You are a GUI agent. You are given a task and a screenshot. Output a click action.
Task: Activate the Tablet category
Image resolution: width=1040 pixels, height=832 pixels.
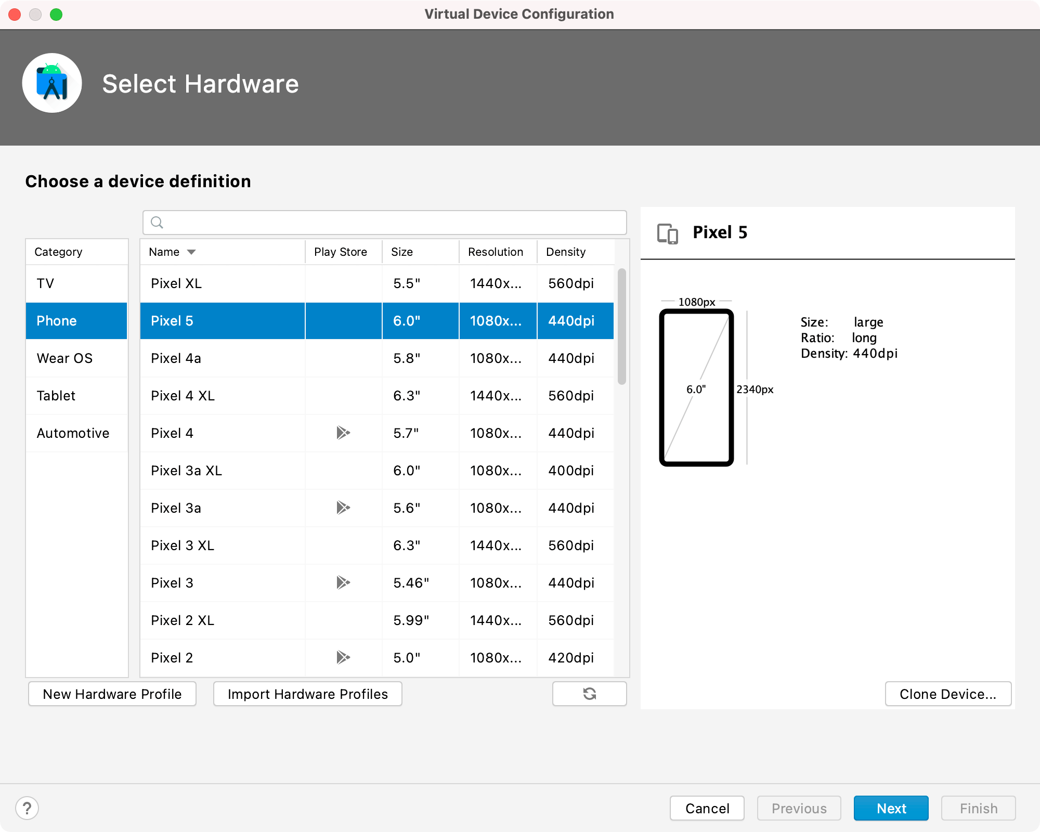[56, 396]
